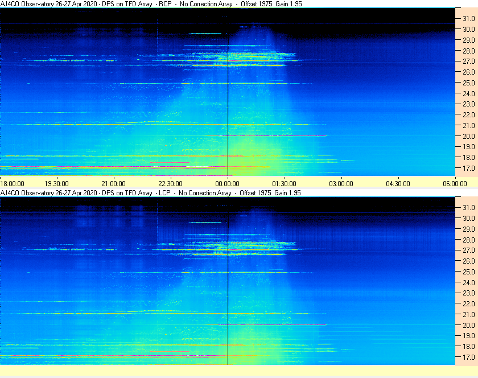Screen dimensions: 478x378
Task: Click the 28.0 frequency label in LCP panel
Action: coord(469,240)
